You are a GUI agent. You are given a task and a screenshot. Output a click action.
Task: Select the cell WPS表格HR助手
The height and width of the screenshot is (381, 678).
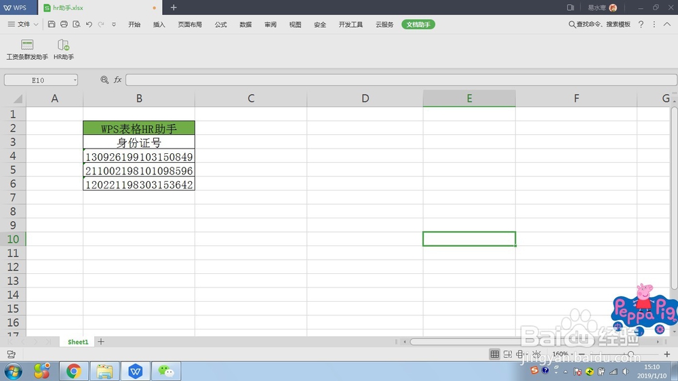coord(139,128)
